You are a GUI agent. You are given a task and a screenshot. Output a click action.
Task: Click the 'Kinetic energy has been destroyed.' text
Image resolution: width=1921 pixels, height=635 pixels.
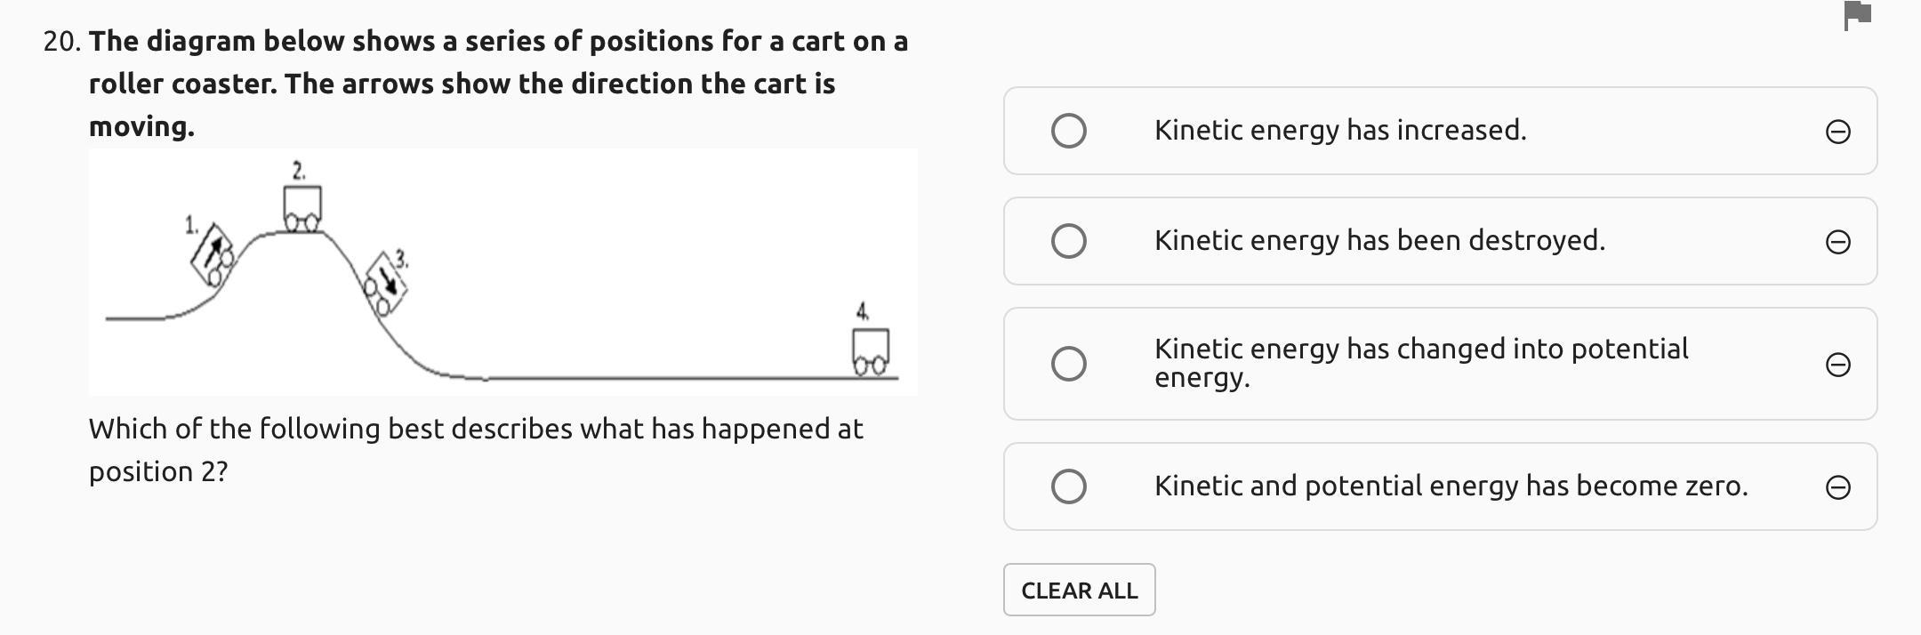click(x=1378, y=241)
